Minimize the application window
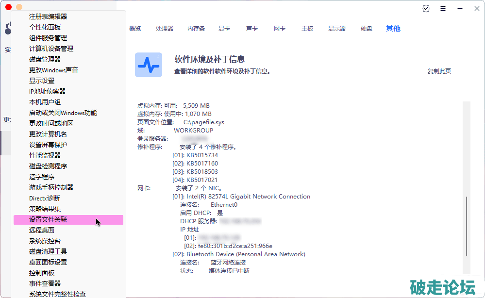Viewport: 485px width, 298px height. [x=459, y=8]
